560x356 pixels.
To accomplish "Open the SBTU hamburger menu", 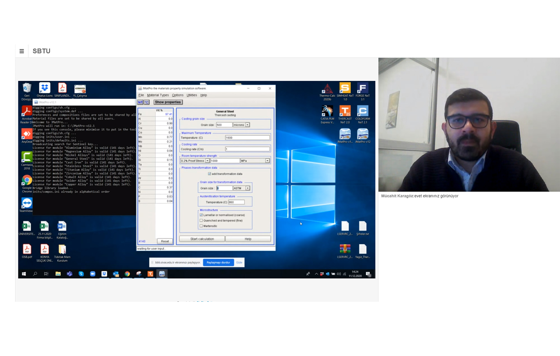I will point(22,51).
